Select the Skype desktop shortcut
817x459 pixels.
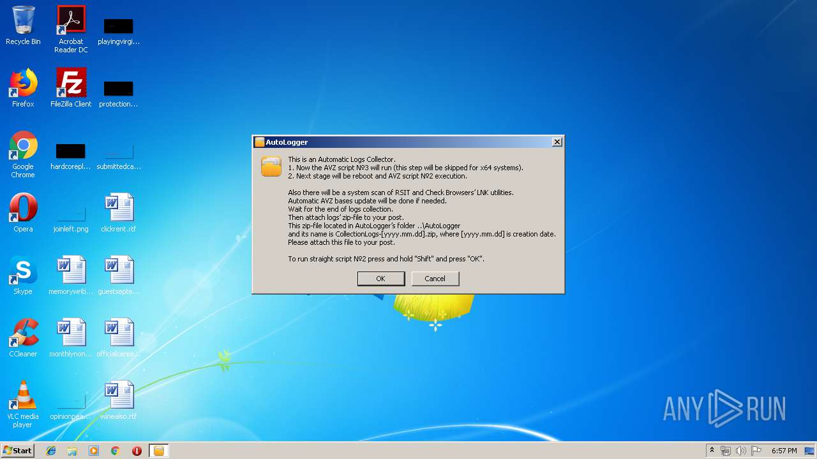click(x=23, y=275)
